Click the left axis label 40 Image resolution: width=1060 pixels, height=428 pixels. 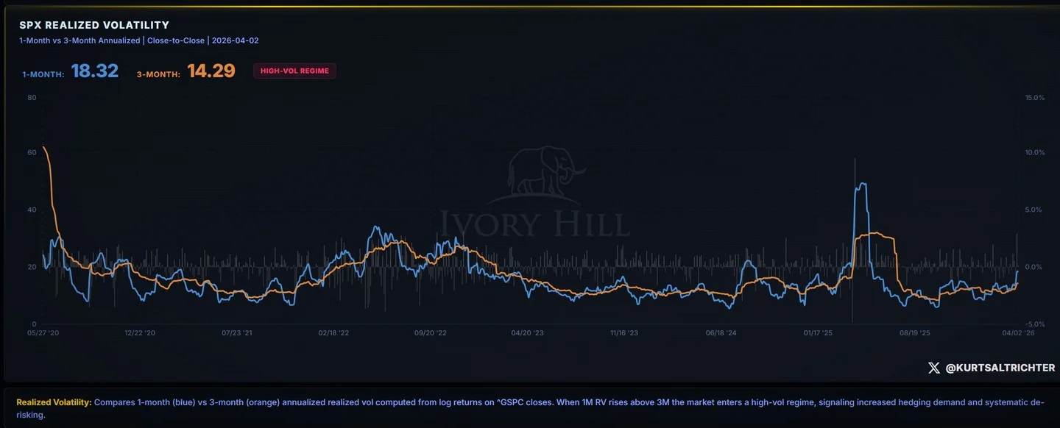(x=32, y=210)
